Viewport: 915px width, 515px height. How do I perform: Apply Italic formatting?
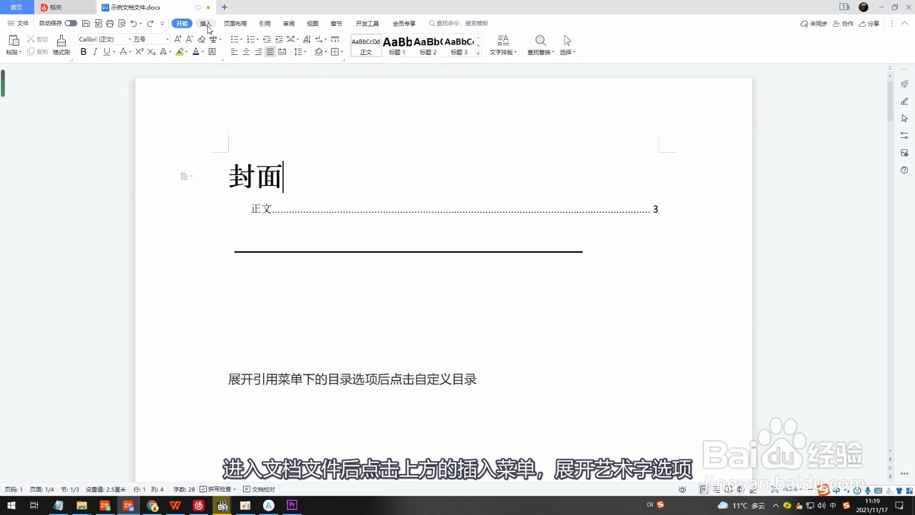click(x=95, y=51)
